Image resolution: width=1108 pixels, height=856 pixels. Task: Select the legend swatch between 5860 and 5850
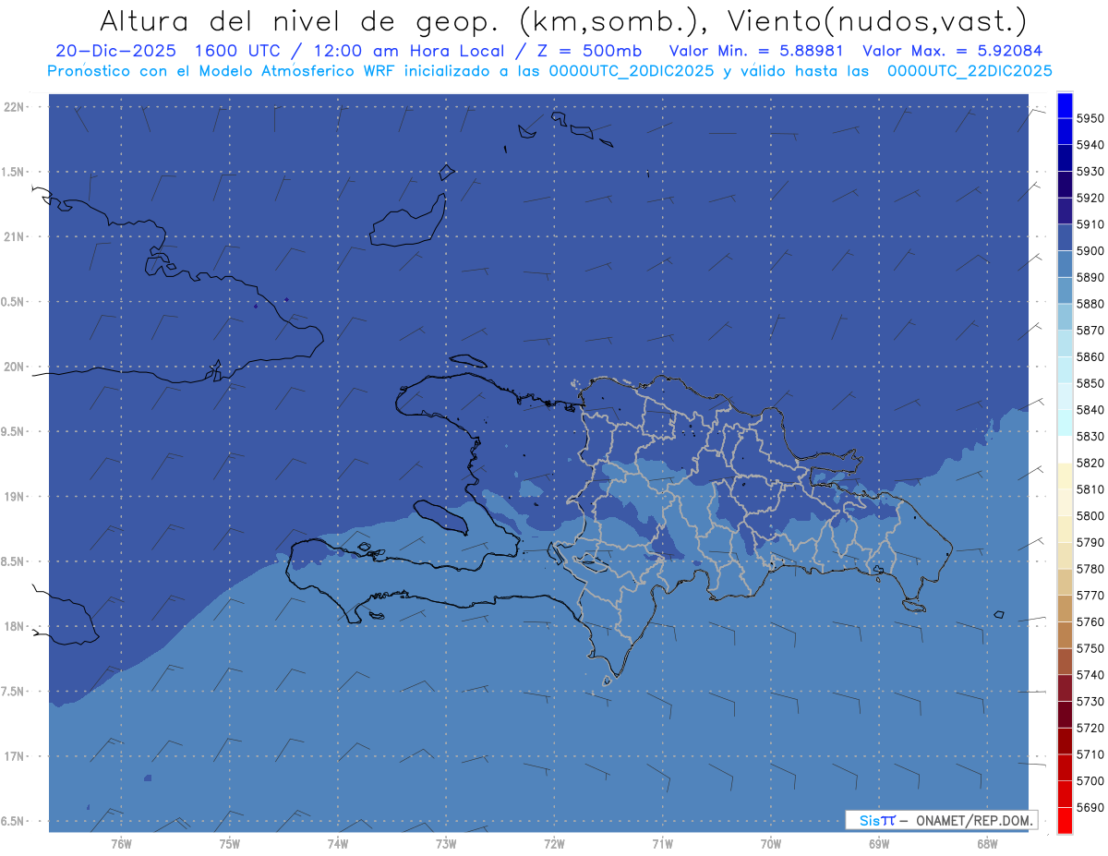[x=1065, y=369]
